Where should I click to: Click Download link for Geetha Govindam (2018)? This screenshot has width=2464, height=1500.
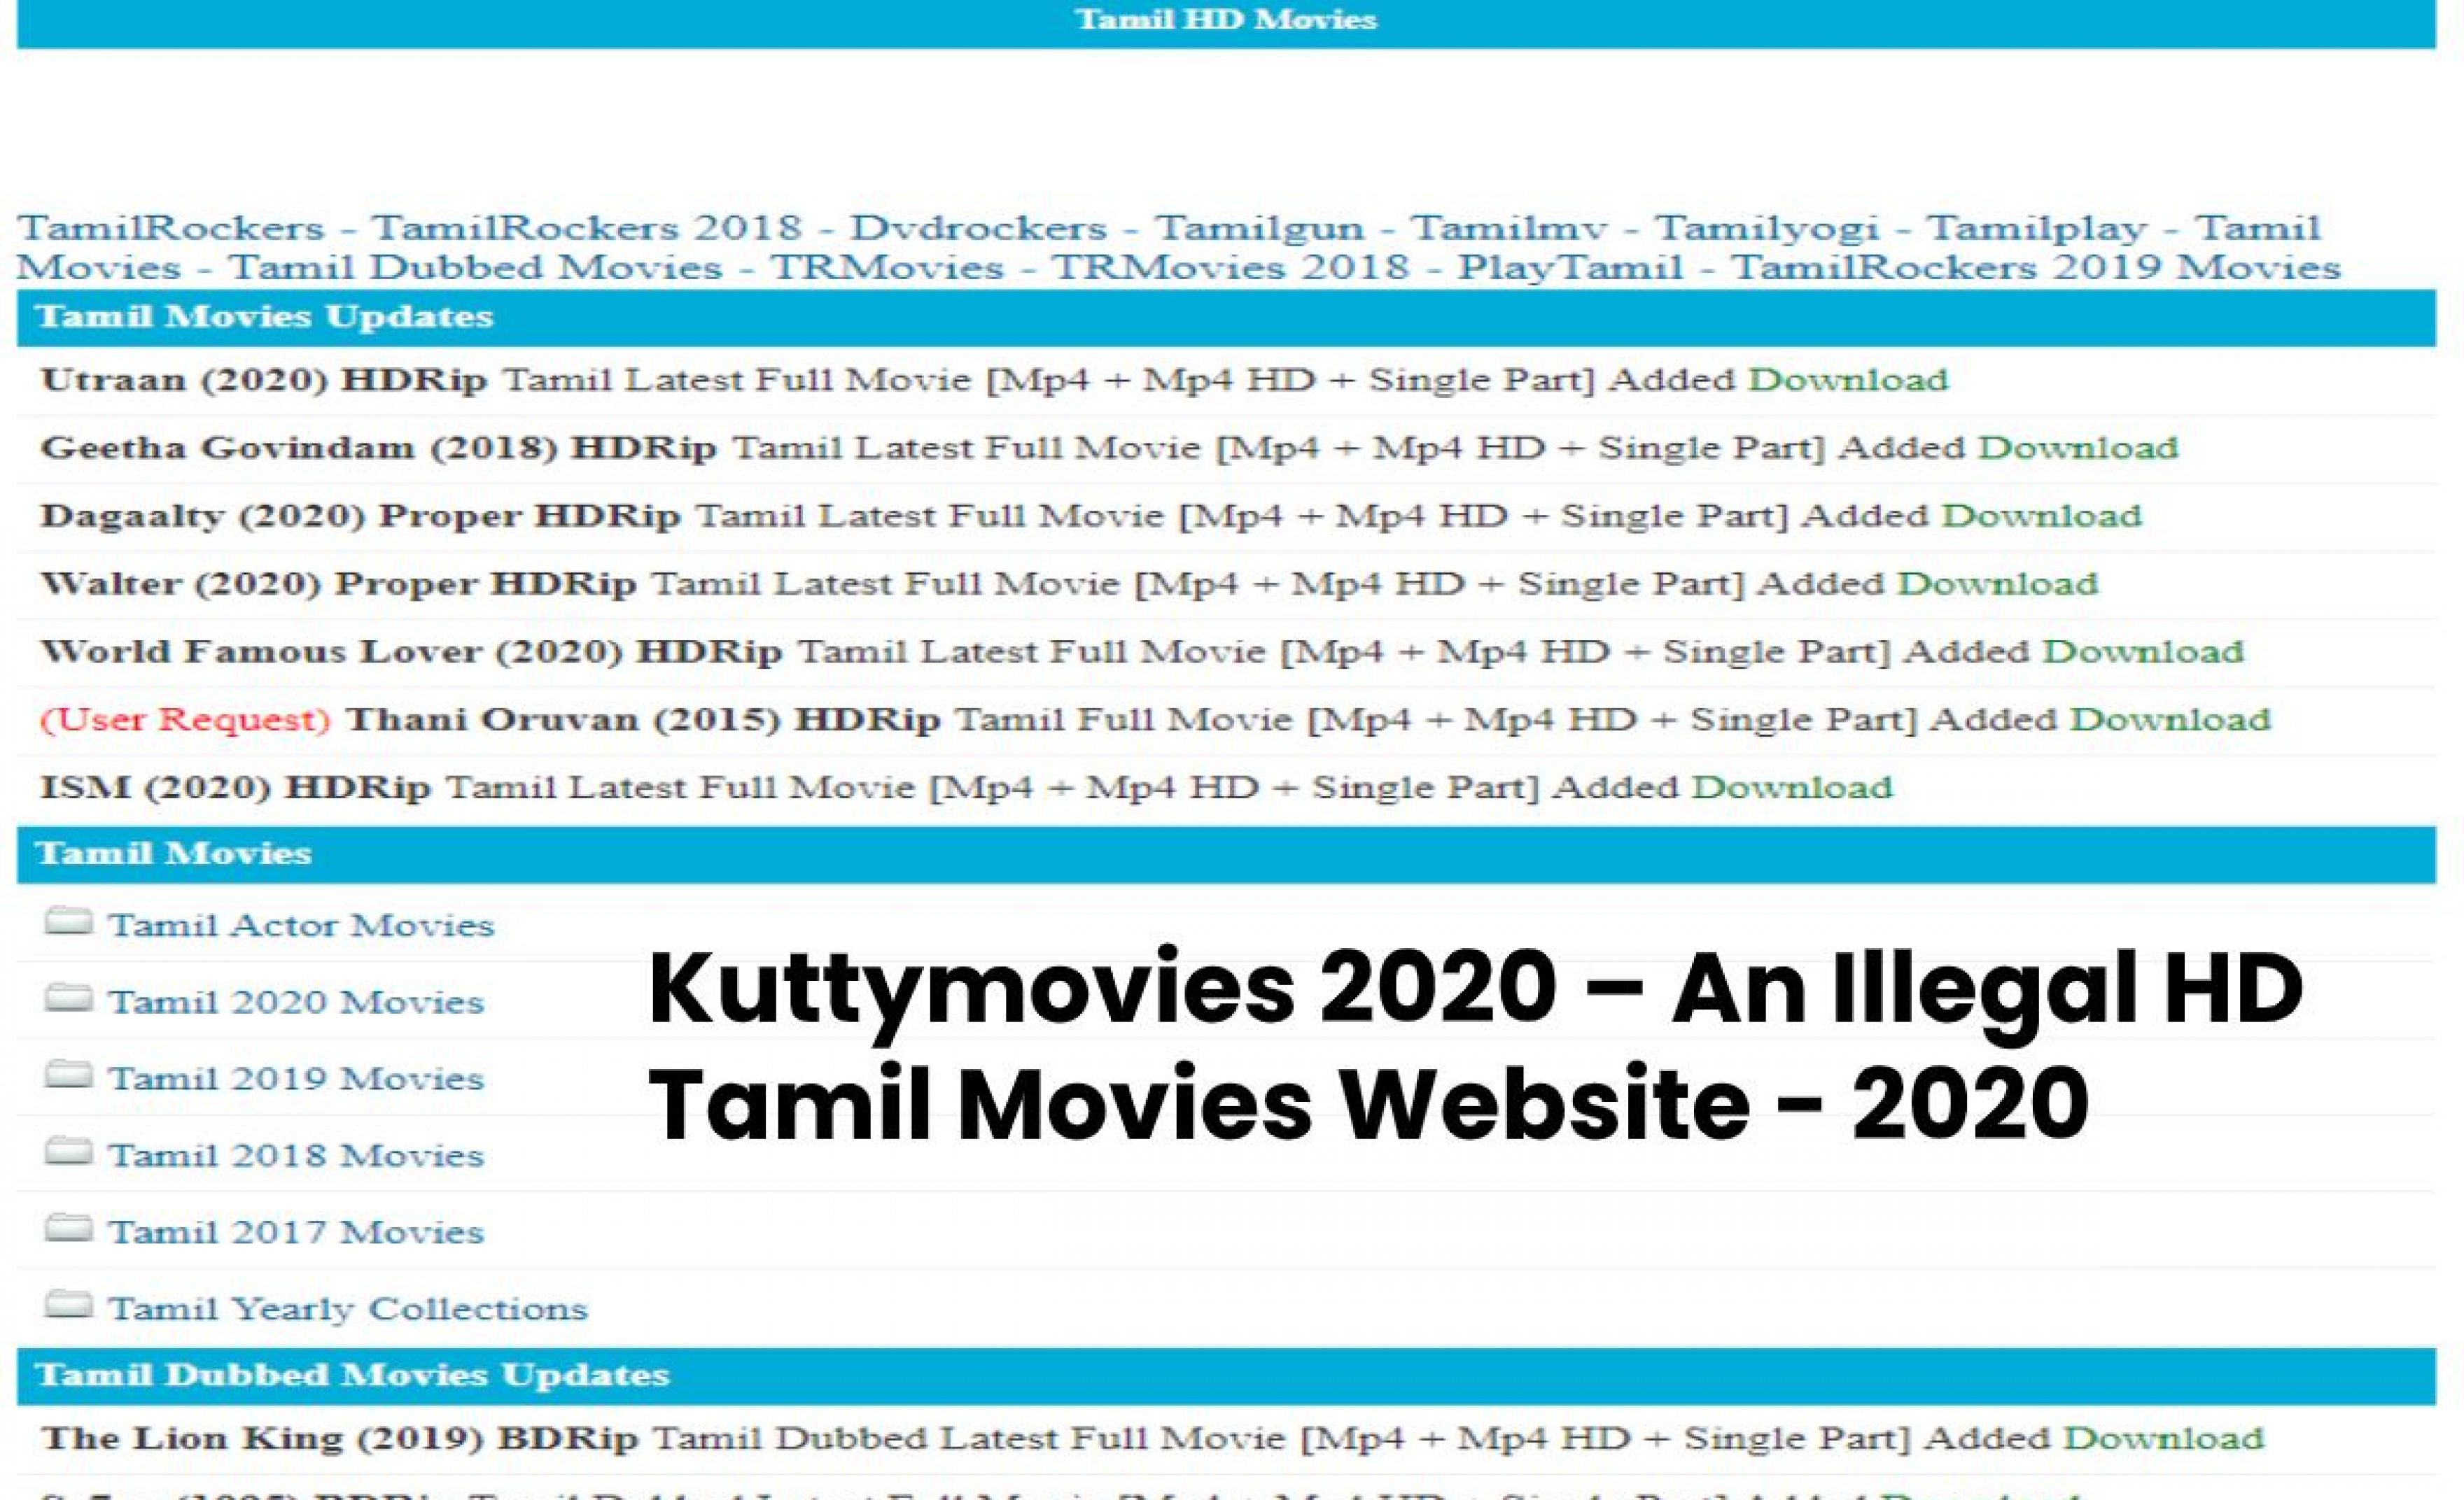(x=2078, y=448)
